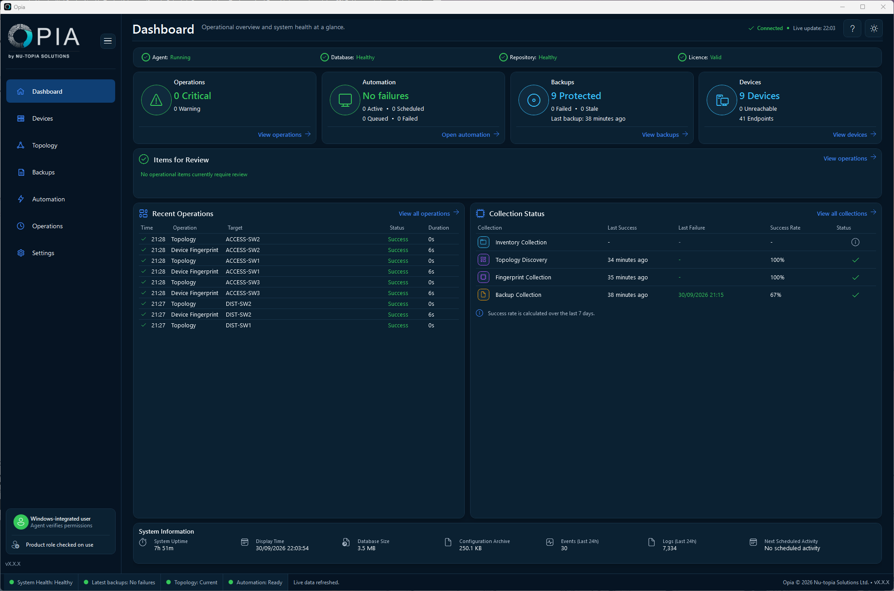894x591 pixels.
Task: Click the Database Size icon
Action: click(346, 543)
